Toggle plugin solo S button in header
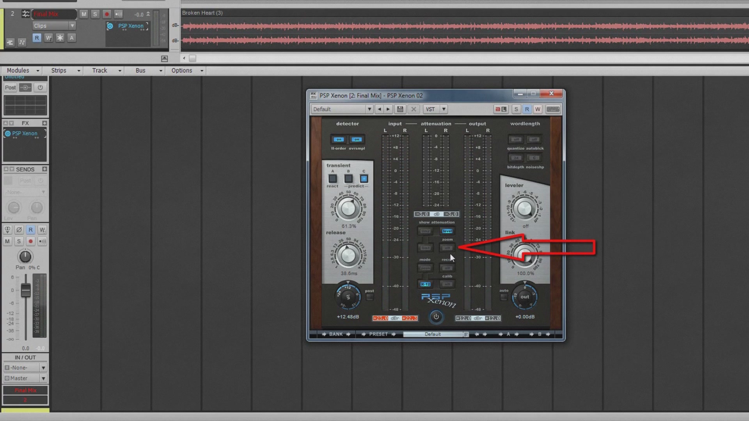 point(516,110)
